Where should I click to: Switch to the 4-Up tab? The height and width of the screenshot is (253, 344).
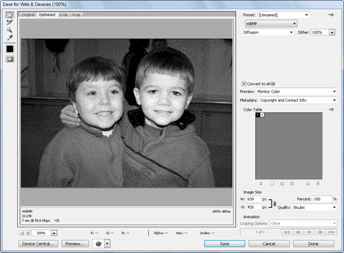click(76, 15)
